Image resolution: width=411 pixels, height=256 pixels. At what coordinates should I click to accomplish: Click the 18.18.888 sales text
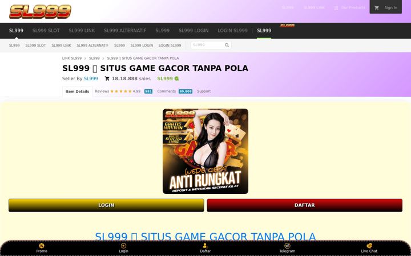point(131,79)
